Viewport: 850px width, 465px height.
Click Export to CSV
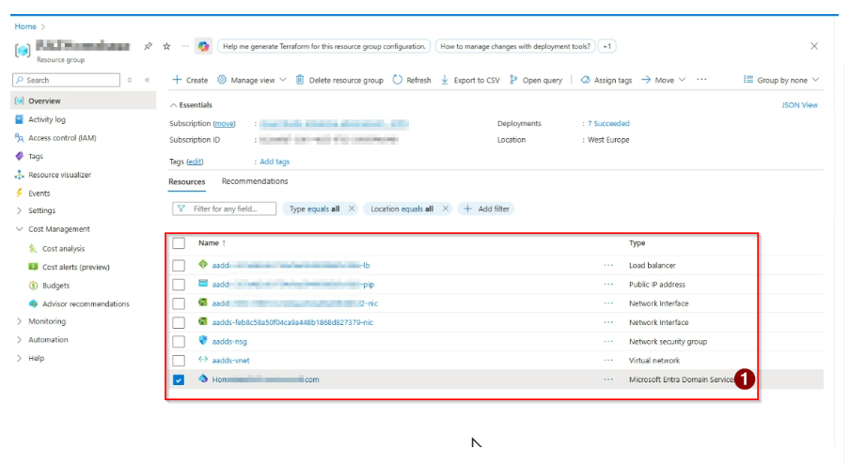click(x=470, y=80)
